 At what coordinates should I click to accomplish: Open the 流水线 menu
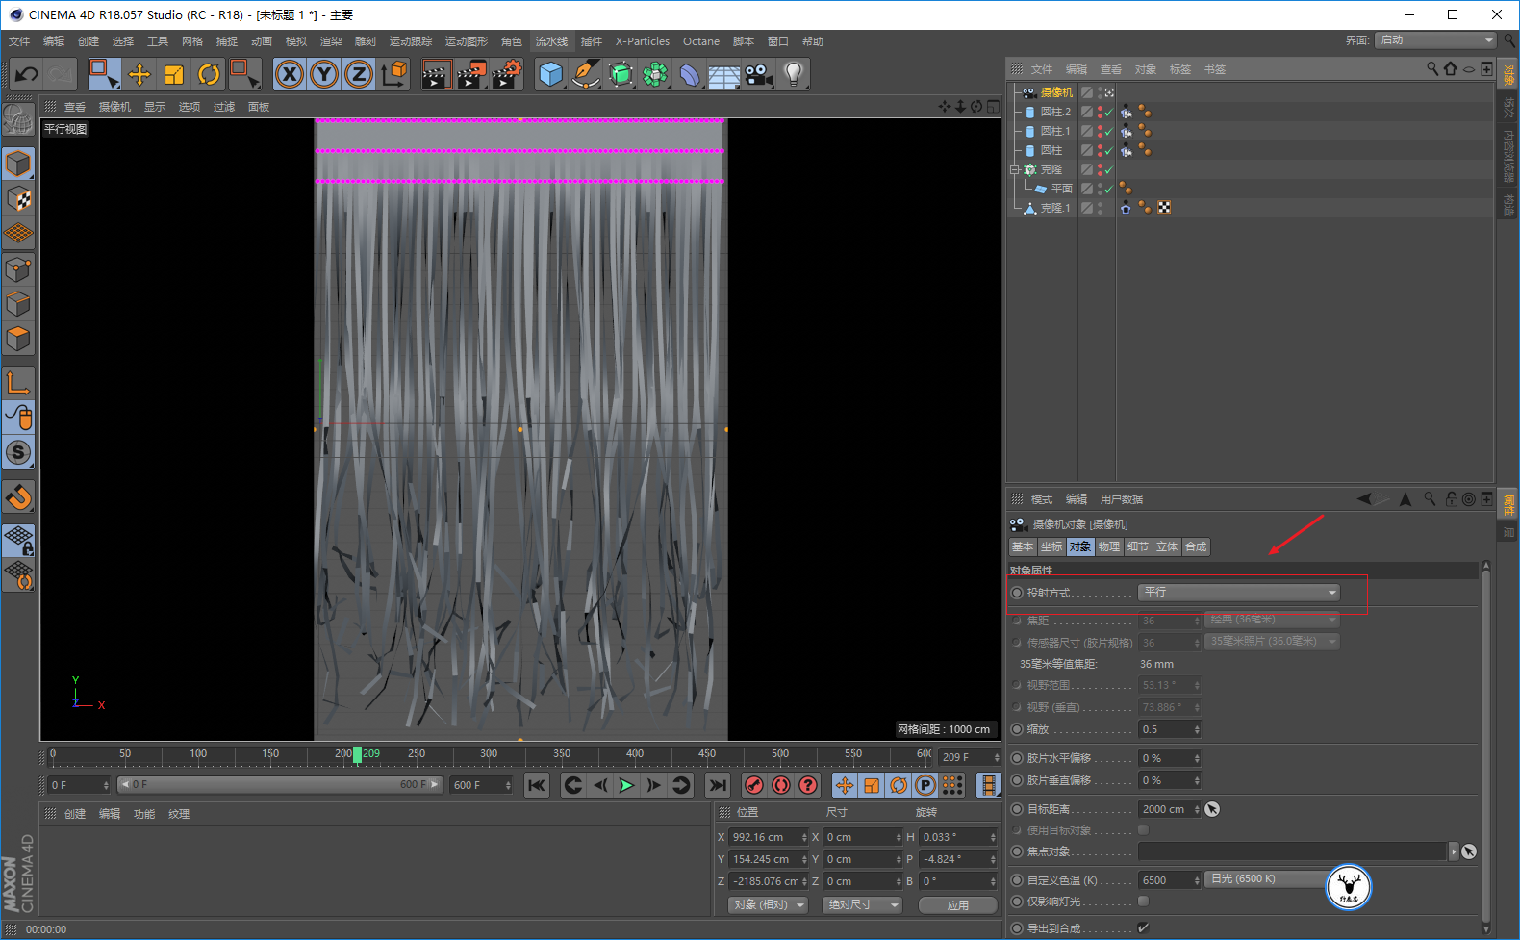pyautogui.click(x=552, y=41)
